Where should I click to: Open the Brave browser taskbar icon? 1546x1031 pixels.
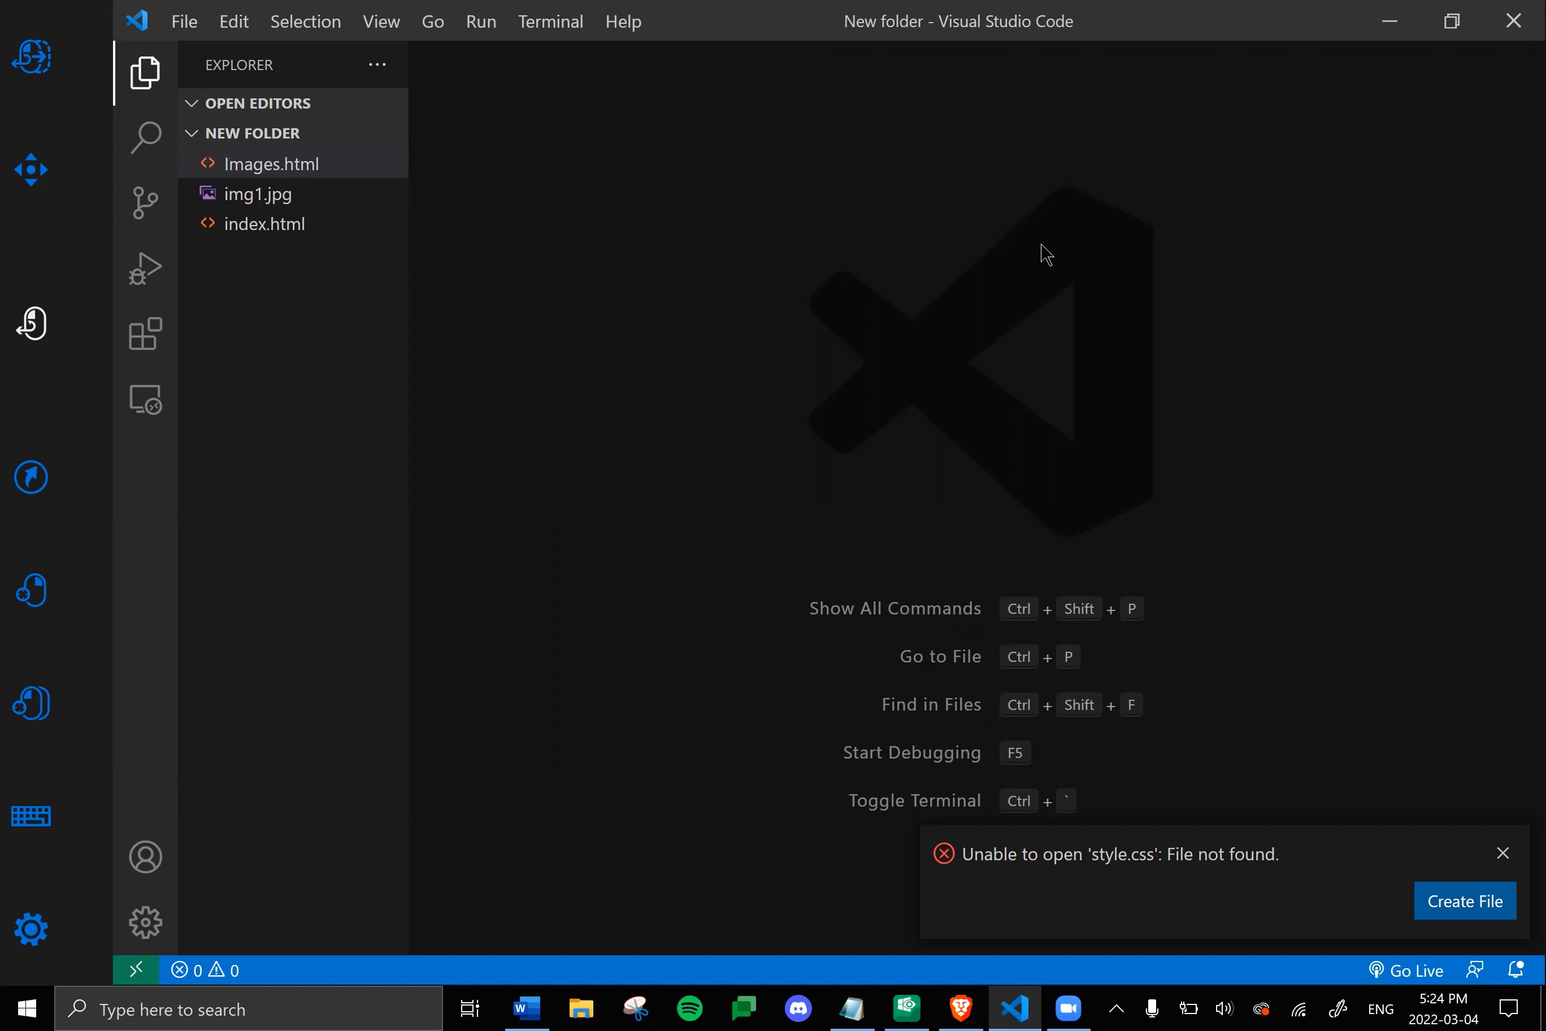pyautogui.click(x=961, y=1008)
